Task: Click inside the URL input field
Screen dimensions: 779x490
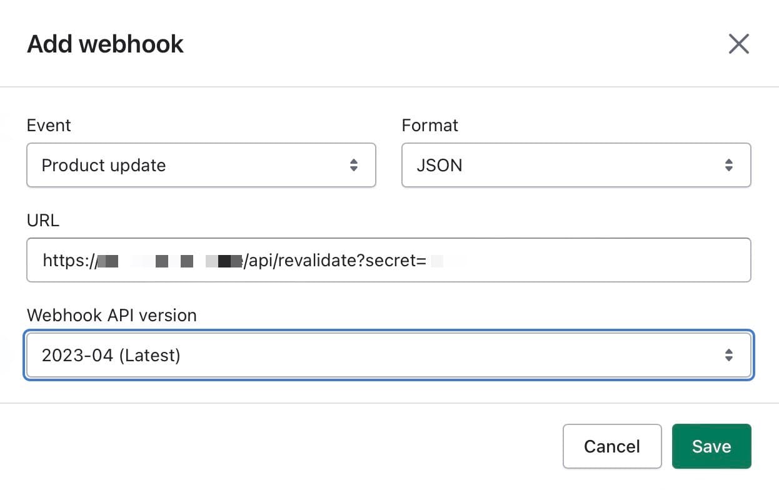Action: click(388, 260)
